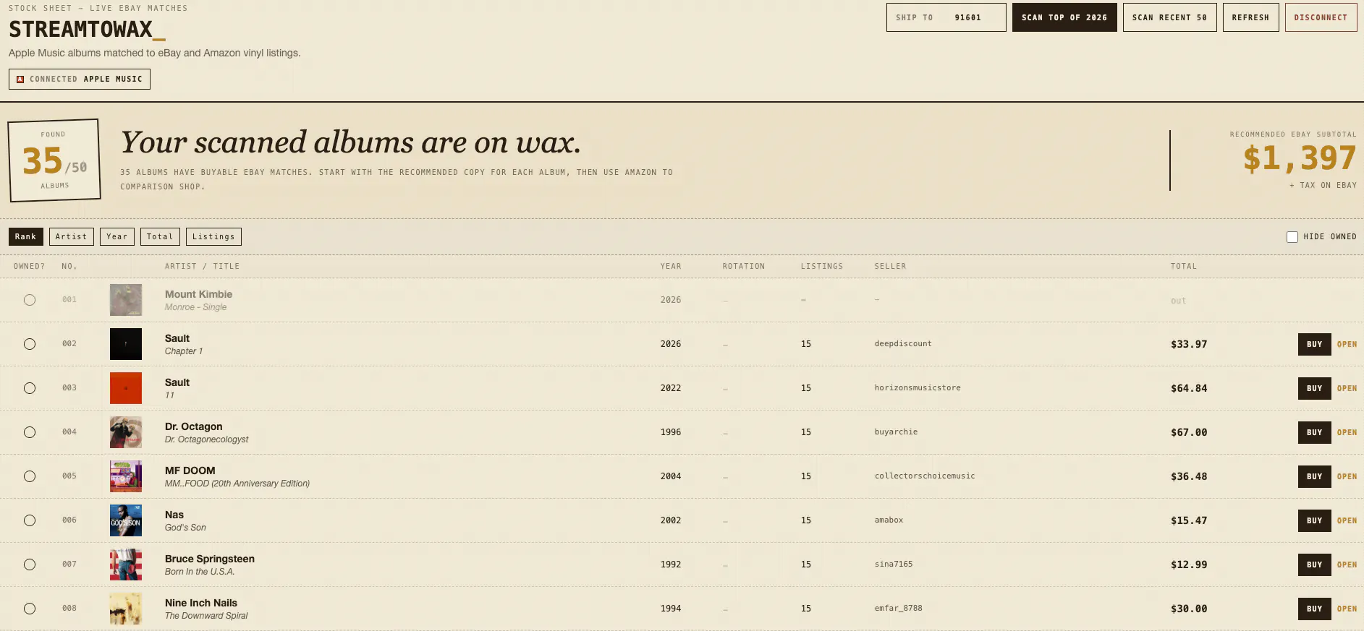This screenshot has width=1364, height=631.
Task: Click the ROTATION column header
Action: (744, 267)
